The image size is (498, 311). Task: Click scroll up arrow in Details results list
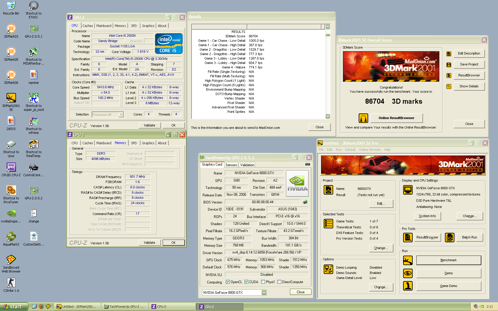tap(328, 27)
